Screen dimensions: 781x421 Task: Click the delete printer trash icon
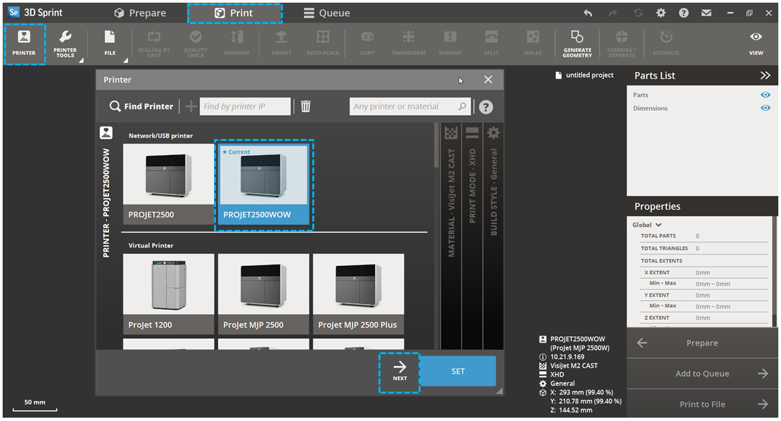306,106
